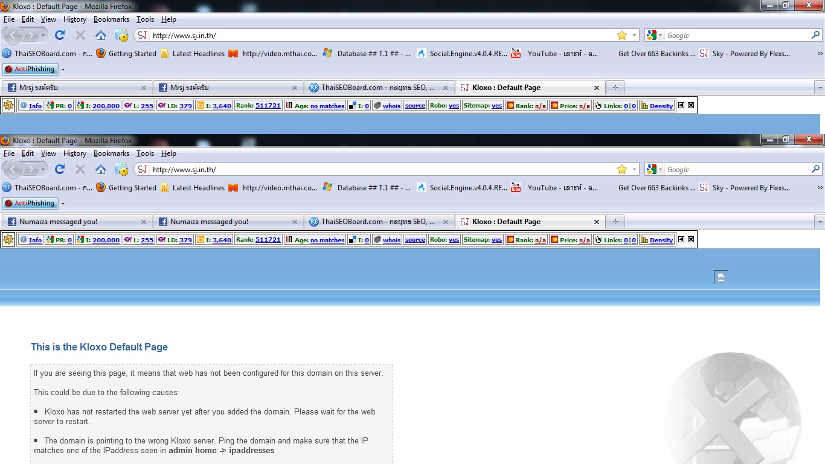Screen dimensions: 825x464
Task: Open the back/forward history dropdown in the upper window
Action: [x=43, y=36]
